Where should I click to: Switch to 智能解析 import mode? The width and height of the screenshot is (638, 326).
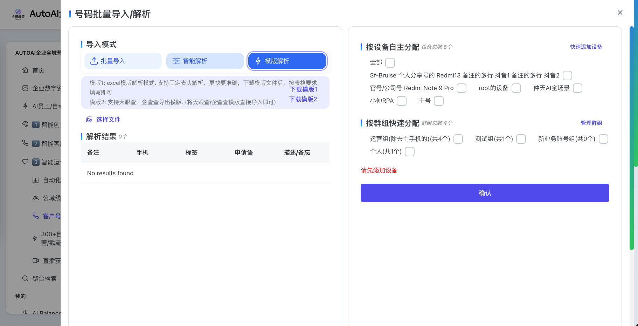click(x=205, y=61)
